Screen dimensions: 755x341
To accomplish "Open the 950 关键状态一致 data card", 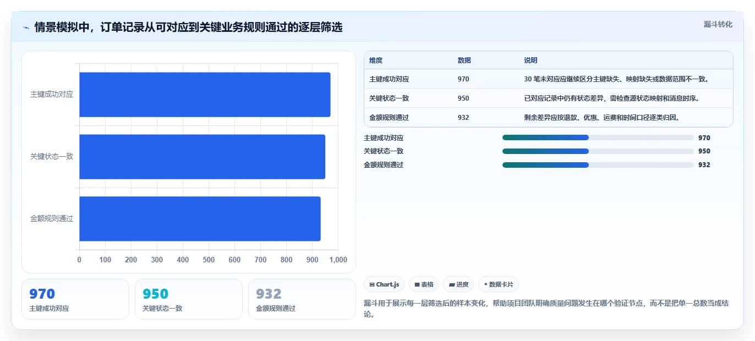I will (189, 299).
